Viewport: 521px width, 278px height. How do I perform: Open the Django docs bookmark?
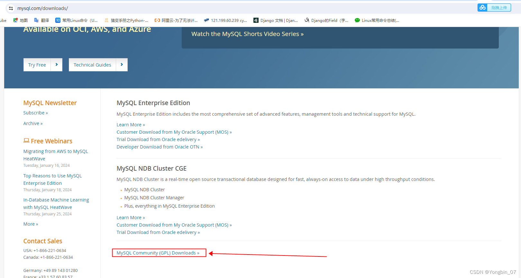click(x=276, y=20)
